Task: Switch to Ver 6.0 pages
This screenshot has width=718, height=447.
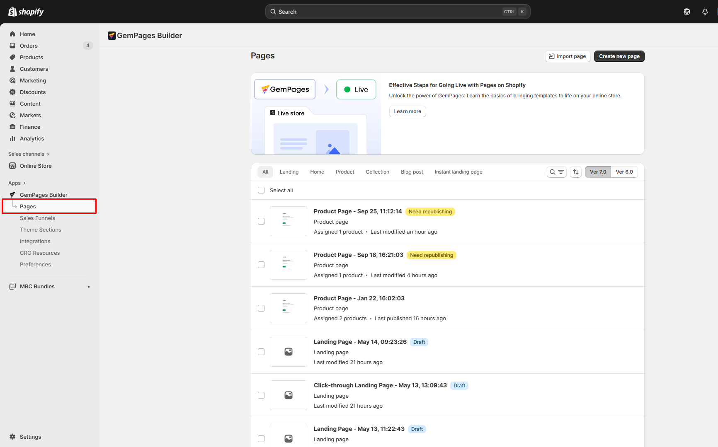Action: click(624, 172)
